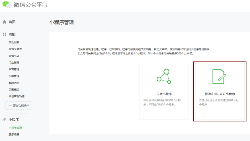This screenshot has width=250, height=141.
Task: Click the home icon beside 首页
Action: [x=4, y=22]
